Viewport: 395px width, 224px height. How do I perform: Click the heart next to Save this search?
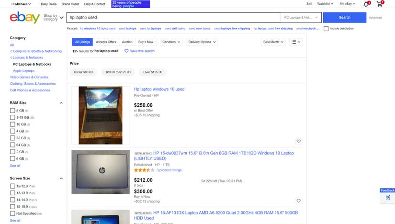click(x=126, y=51)
